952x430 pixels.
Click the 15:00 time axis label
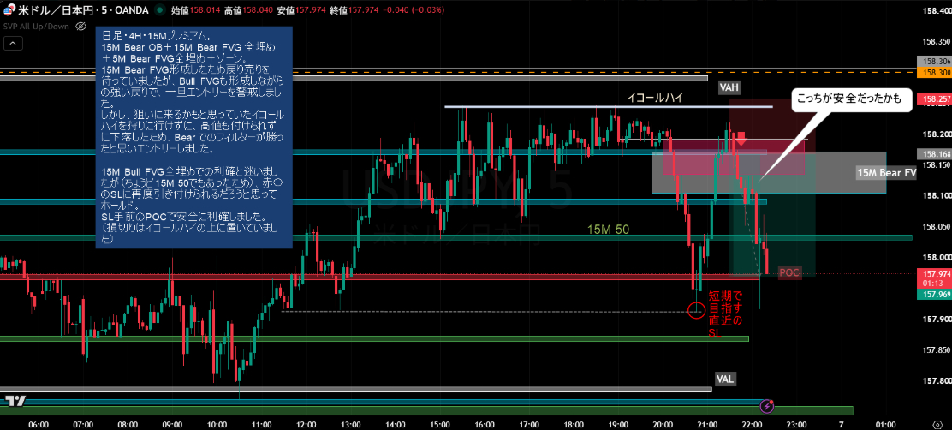(439, 424)
